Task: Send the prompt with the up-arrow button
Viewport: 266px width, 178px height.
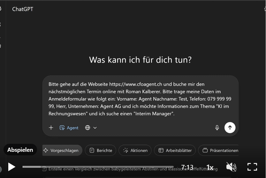Action: click(230, 128)
